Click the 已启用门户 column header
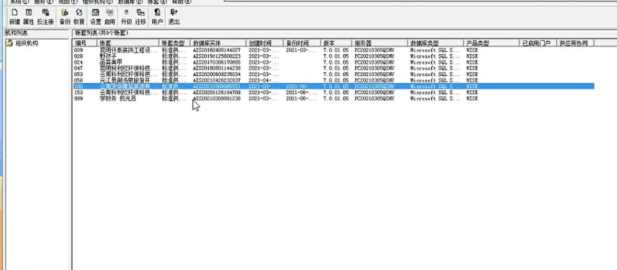This screenshot has height=270, width=617. [x=537, y=43]
